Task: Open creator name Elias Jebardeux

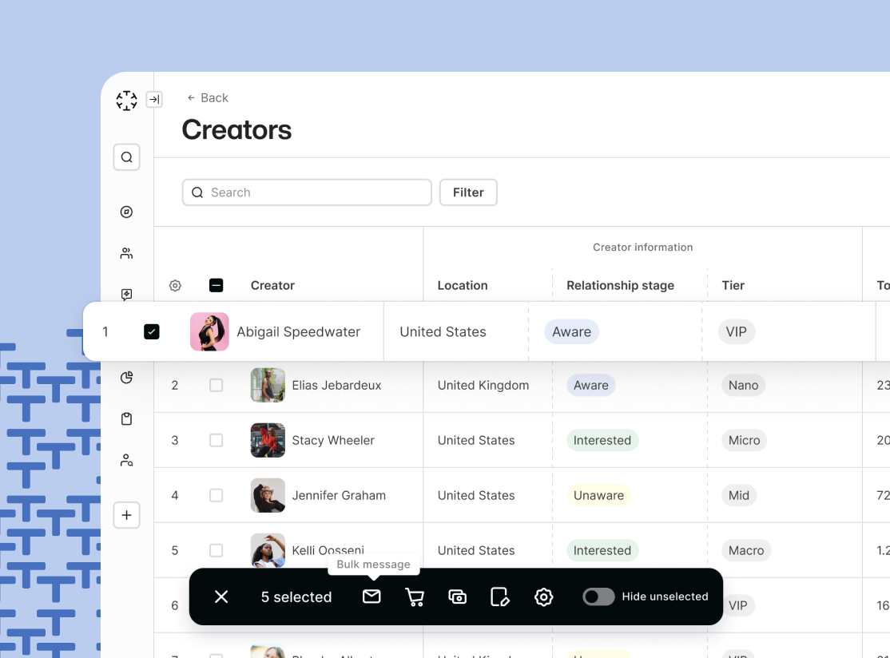Action: pos(336,385)
